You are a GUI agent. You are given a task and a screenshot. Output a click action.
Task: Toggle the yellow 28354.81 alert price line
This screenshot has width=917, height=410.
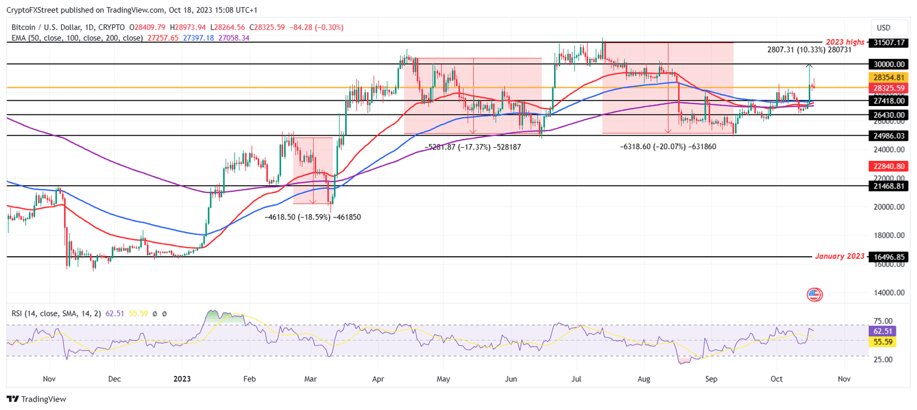click(889, 76)
